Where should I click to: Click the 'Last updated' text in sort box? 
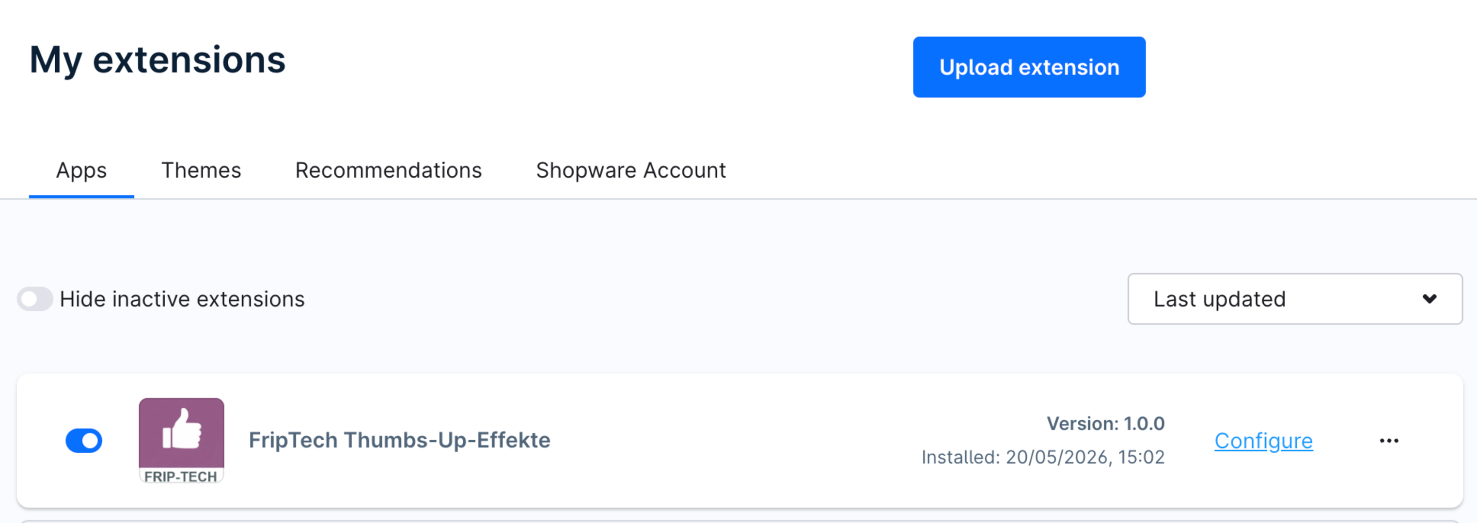pos(1220,299)
